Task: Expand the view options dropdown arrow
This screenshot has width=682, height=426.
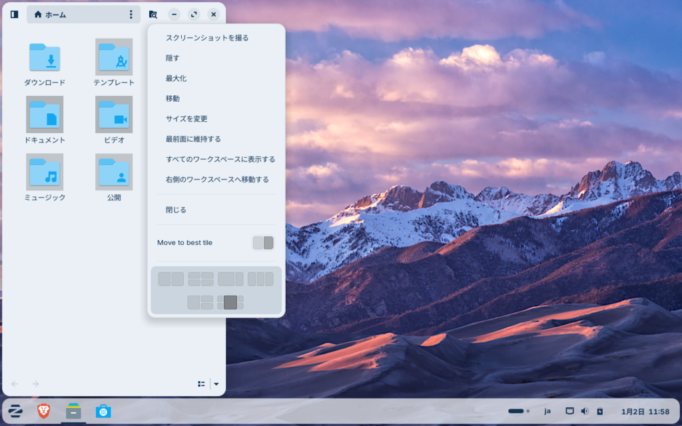Action: click(216, 383)
